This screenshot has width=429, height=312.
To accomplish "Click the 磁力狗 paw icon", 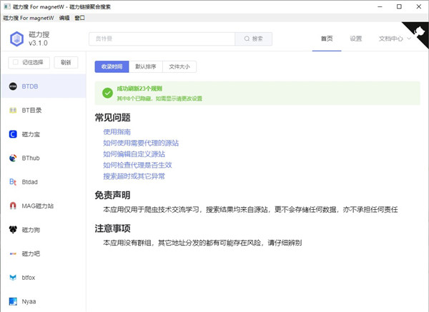I will point(13,229).
